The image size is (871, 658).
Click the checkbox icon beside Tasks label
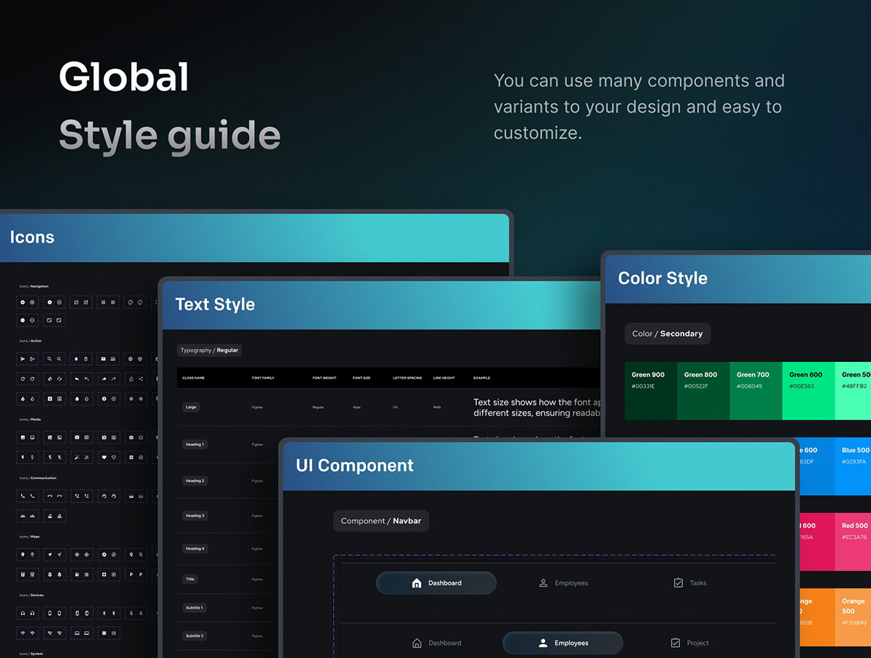pos(678,583)
